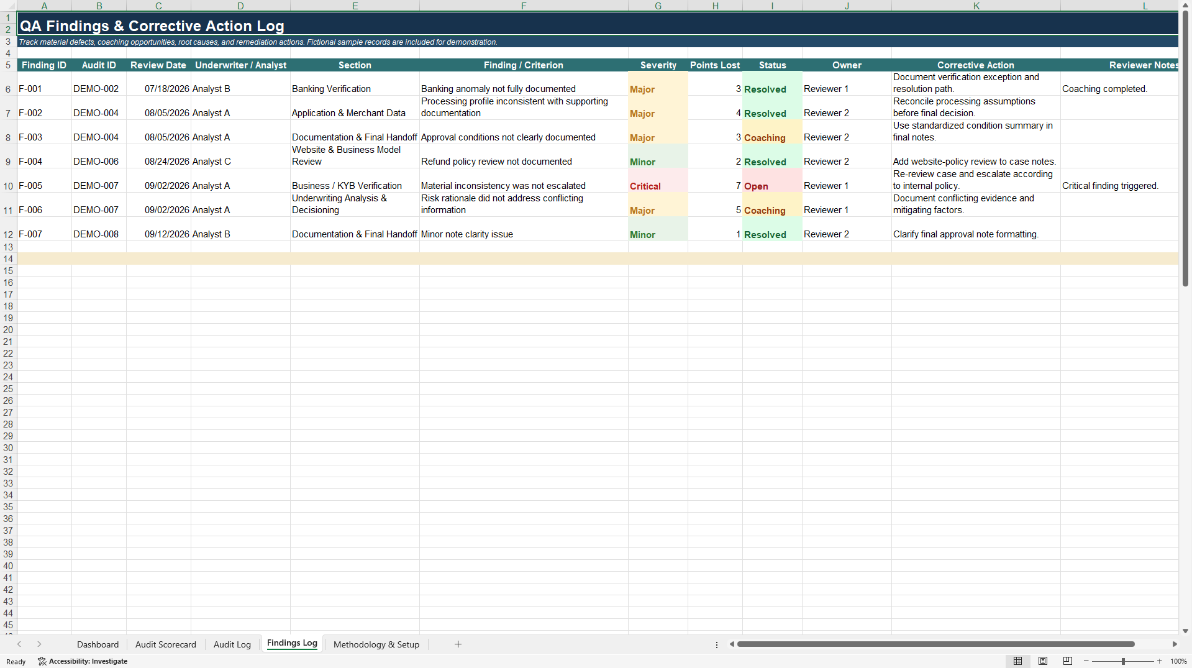The height and width of the screenshot is (668, 1192).
Task: Open sheet tab bar options dots
Action: pos(717,644)
